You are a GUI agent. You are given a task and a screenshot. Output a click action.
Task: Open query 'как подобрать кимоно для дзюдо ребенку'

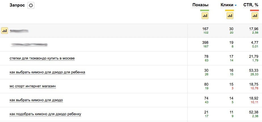coord(45,114)
